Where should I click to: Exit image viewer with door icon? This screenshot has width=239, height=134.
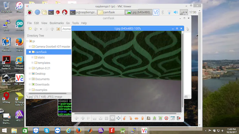[179, 118]
